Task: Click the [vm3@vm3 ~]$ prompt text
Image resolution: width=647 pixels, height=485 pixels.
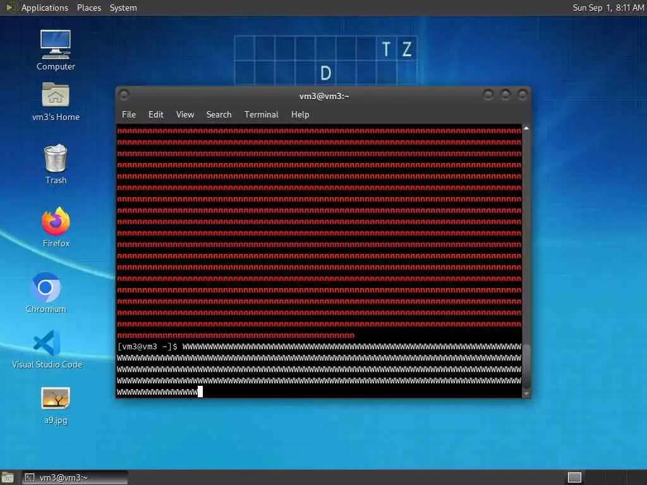Action: pyautogui.click(x=147, y=347)
